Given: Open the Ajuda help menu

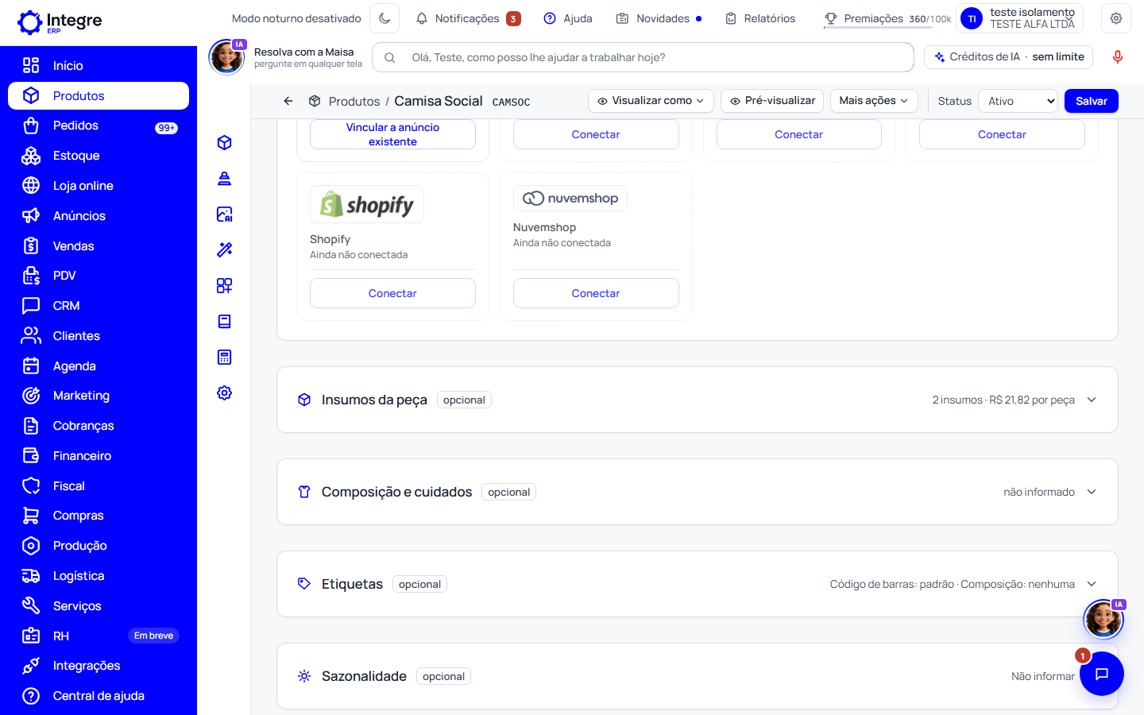Looking at the screenshot, I should click(568, 18).
